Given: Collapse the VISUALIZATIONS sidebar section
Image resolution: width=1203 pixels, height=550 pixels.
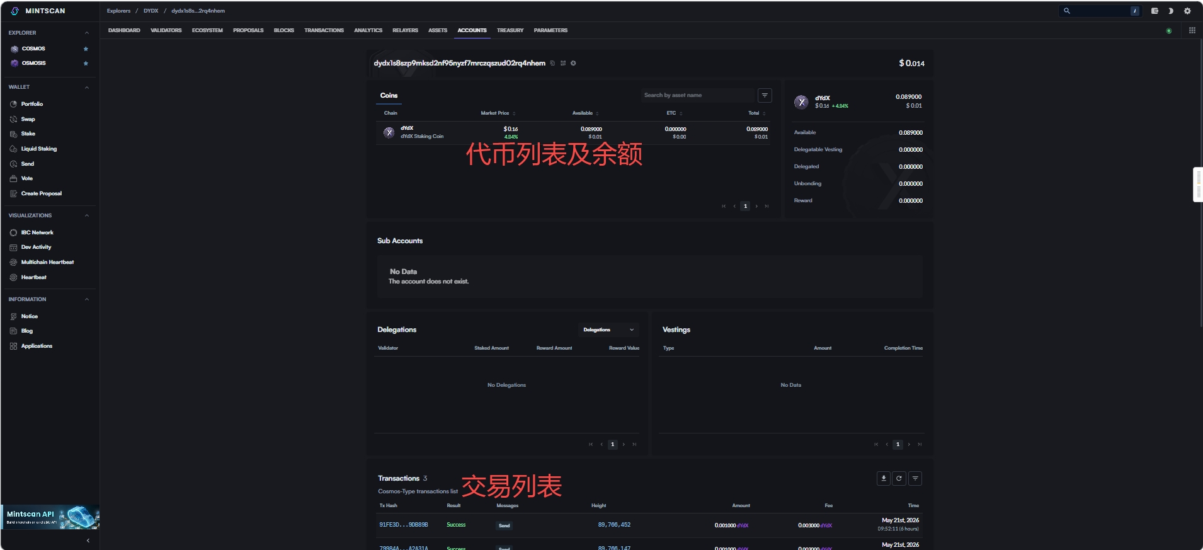Looking at the screenshot, I should tap(87, 215).
